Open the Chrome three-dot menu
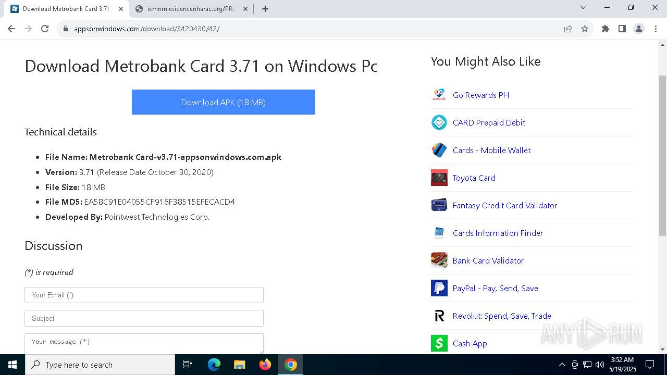 [656, 29]
